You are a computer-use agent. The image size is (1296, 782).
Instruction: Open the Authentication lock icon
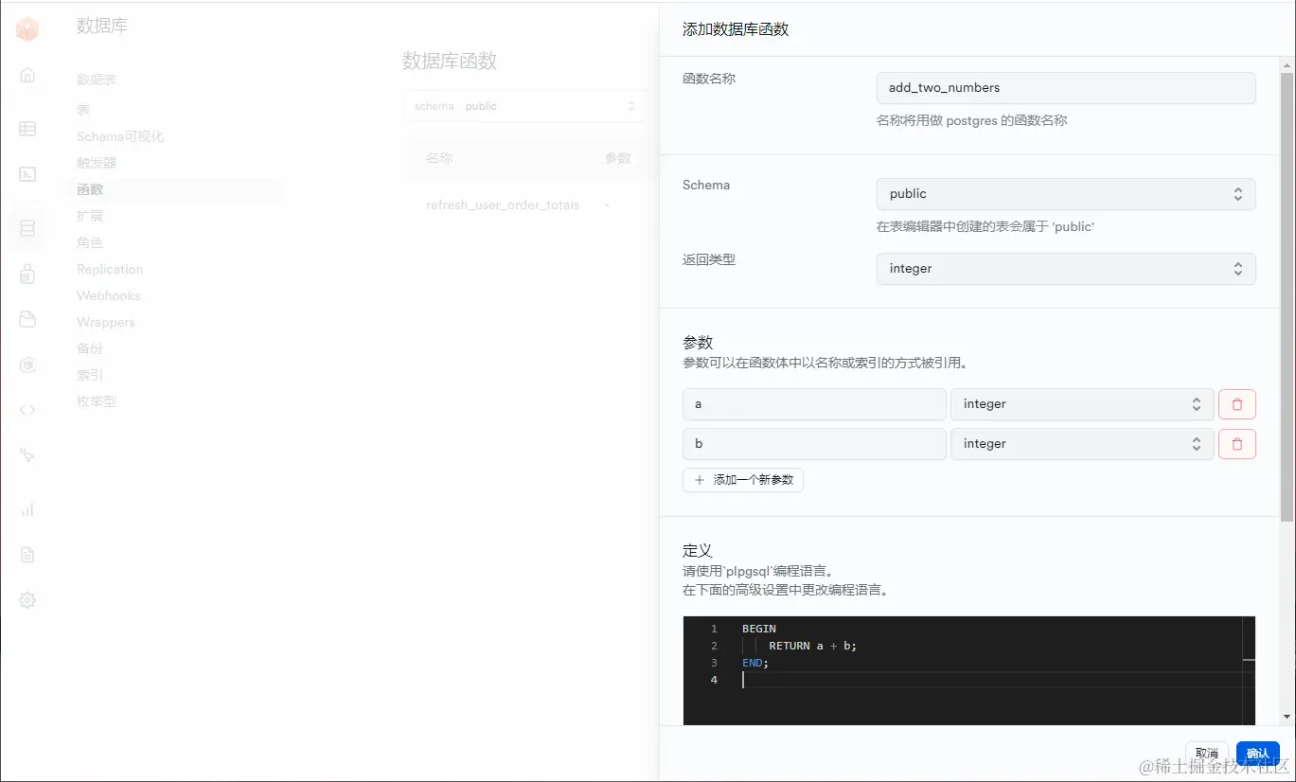click(27, 275)
